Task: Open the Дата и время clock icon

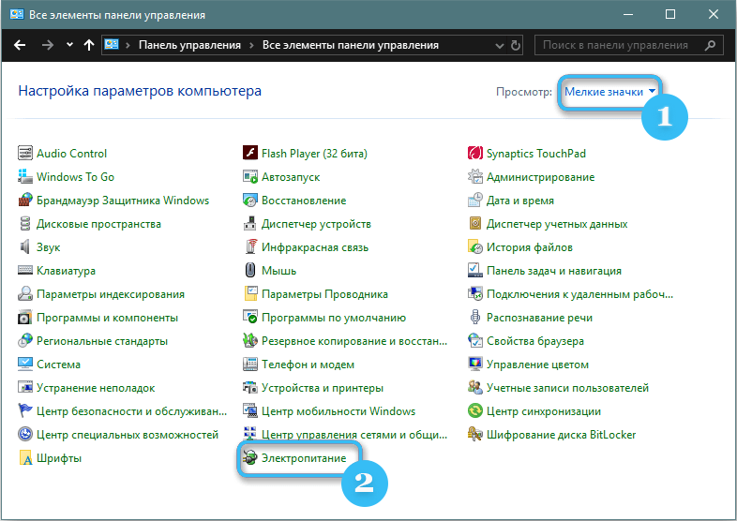Action: (x=475, y=201)
